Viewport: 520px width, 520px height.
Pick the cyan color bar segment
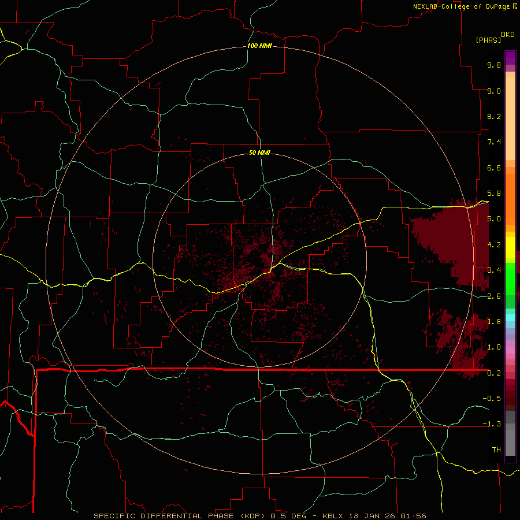point(510,318)
